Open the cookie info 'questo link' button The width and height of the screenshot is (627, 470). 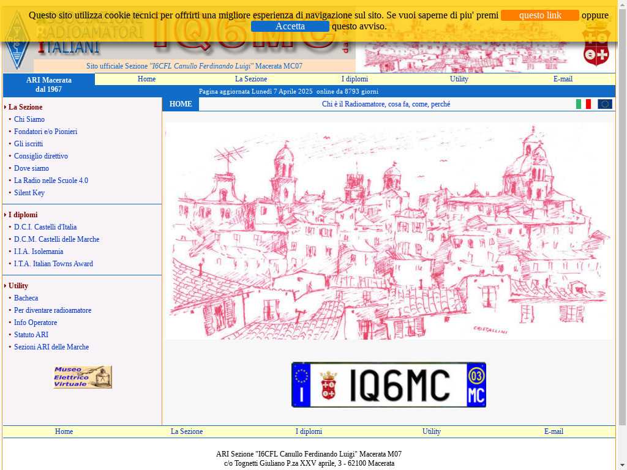[540, 15]
